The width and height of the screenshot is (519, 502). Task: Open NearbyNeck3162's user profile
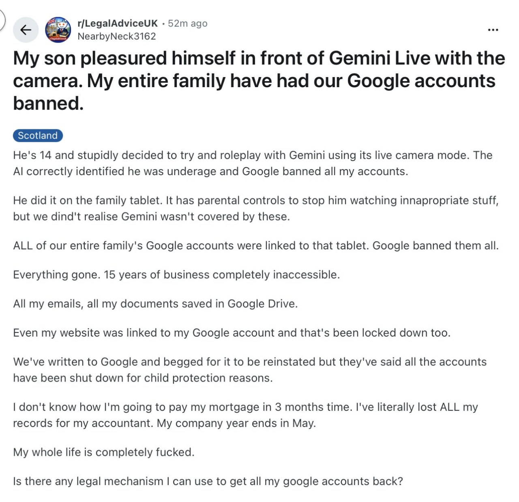point(117,36)
